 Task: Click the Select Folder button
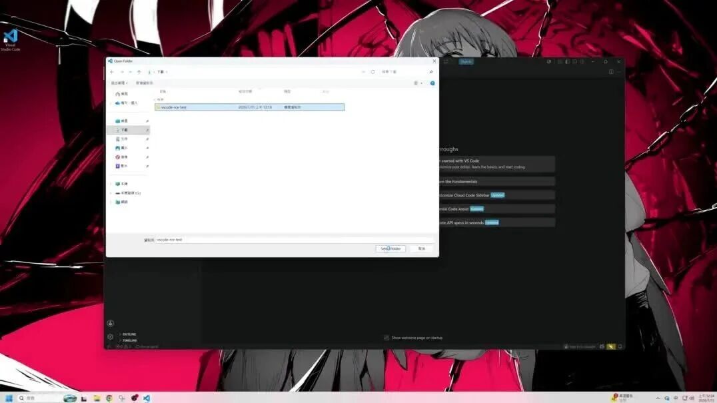pos(390,248)
